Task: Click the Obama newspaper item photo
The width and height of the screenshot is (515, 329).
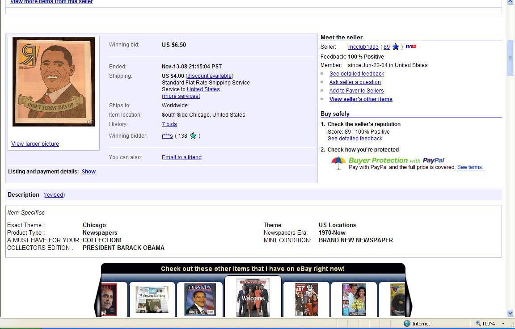Action: (54, 82)
